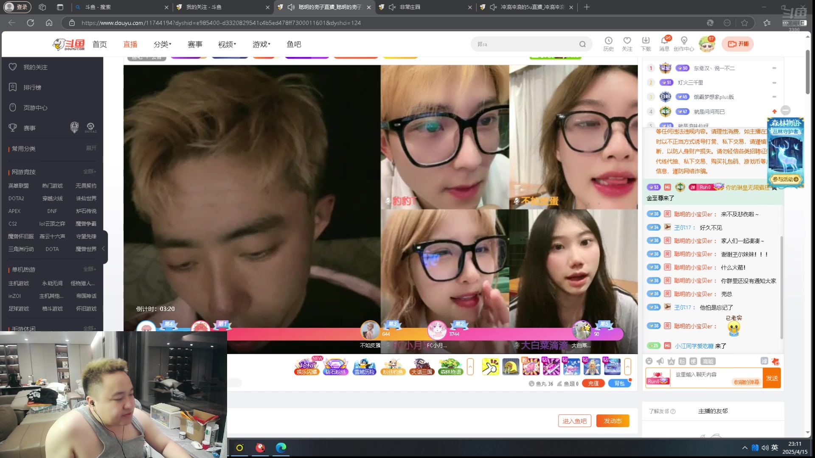This screenshot has height=458, width=815.
Task: Open the red bird app in taskbar
Action: (x=260, y=447)
